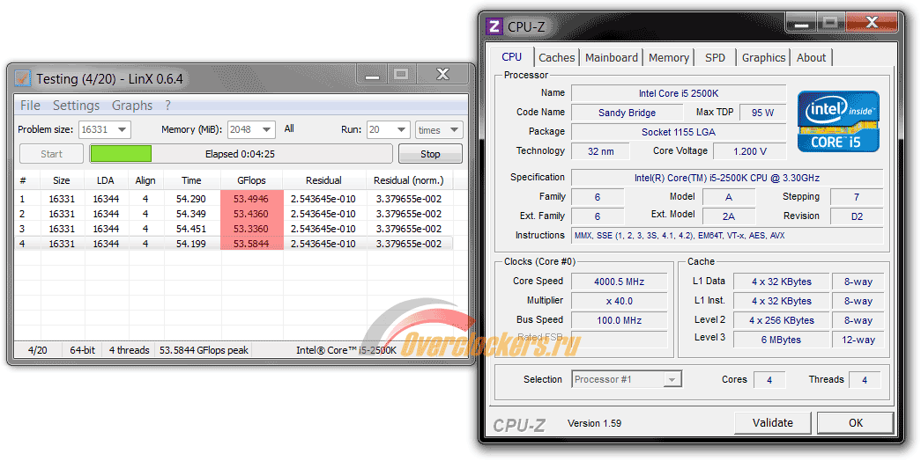Click the LDA column header

coord(106,180)
